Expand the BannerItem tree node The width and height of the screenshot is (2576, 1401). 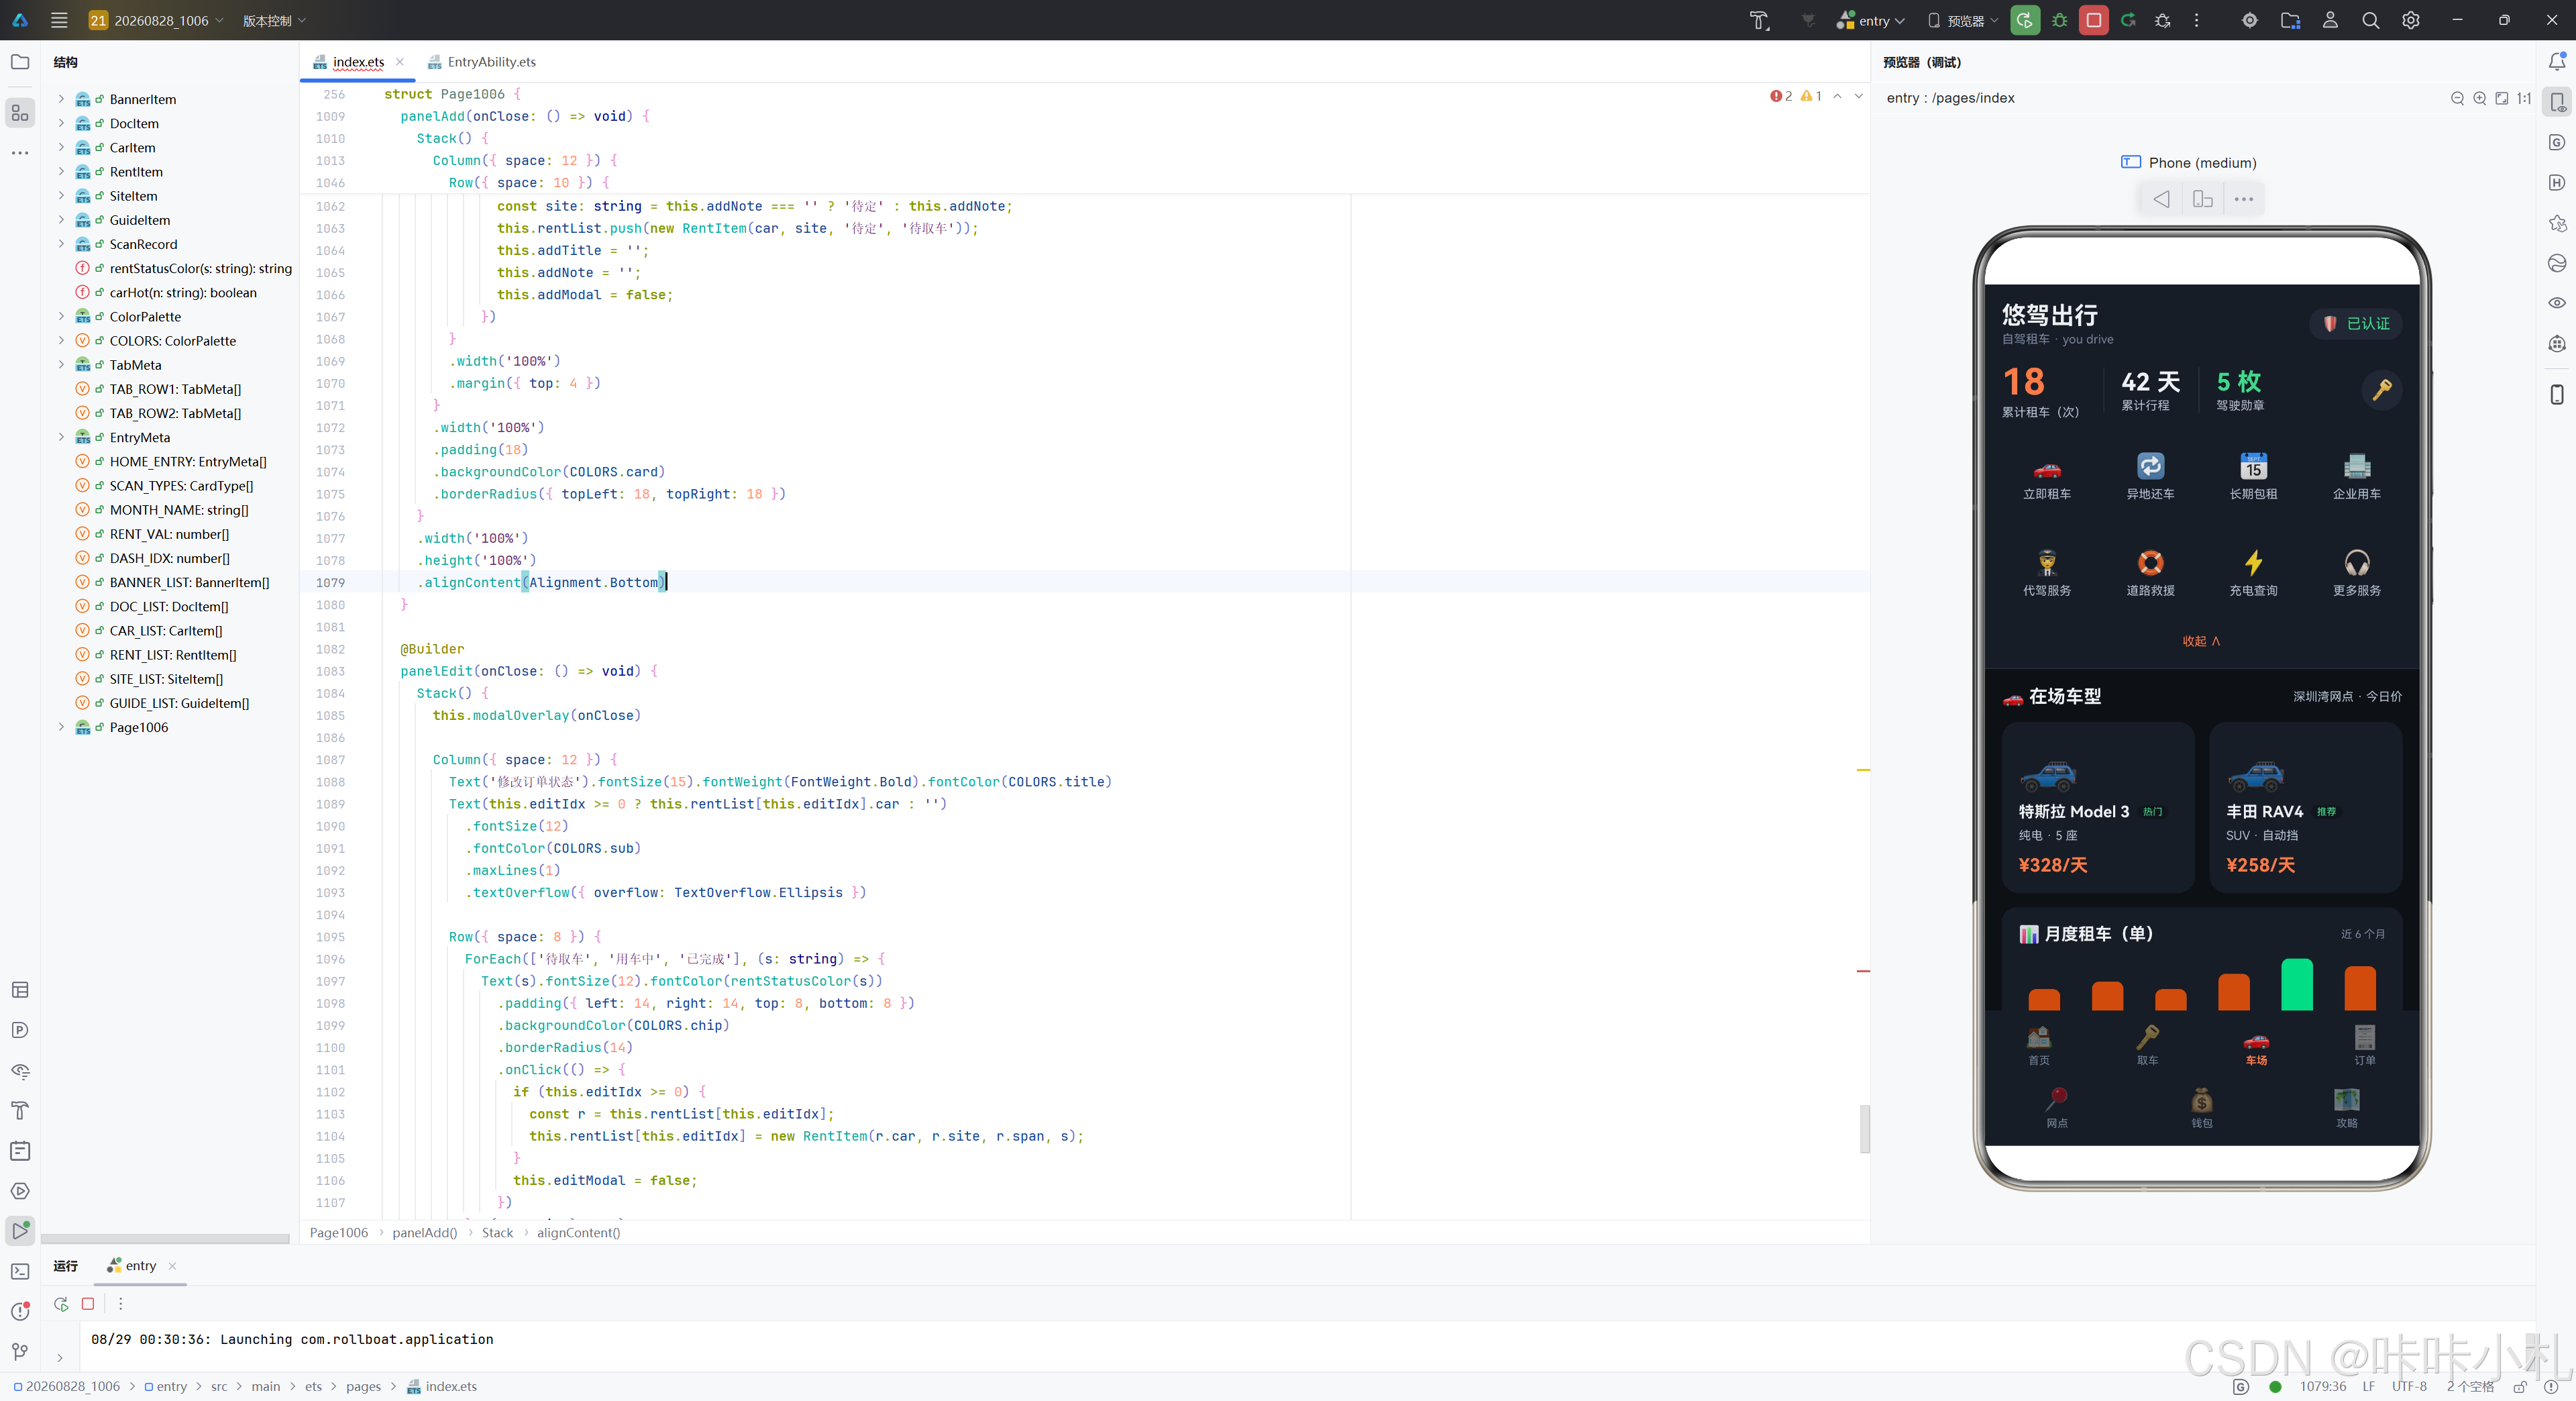pos(61,99)
